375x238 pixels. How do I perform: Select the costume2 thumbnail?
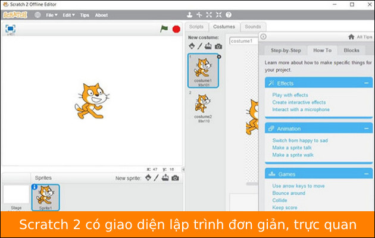tap(203, 107)
